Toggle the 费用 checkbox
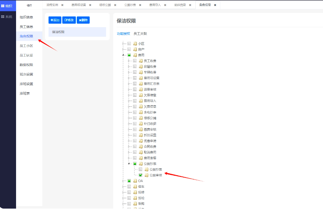Image resolution: width=323 pixels, height=212 pixels. pyautogui.click(x=129, y=55)
